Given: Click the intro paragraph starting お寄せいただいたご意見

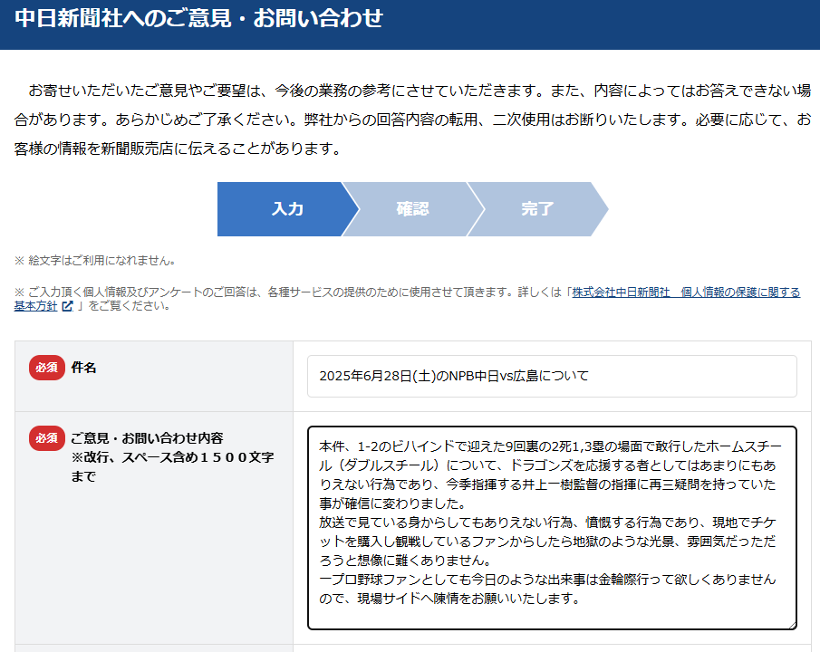Looking at the screenshot, I should (412, 120).
